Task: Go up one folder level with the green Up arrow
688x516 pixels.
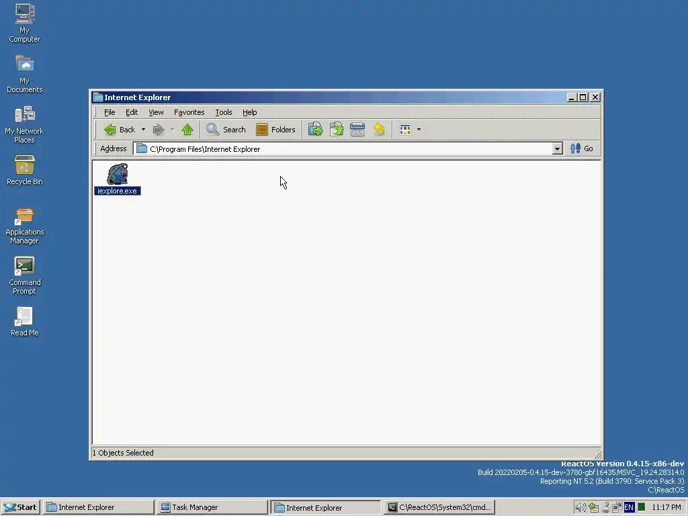Action: (x=187, y=130)
